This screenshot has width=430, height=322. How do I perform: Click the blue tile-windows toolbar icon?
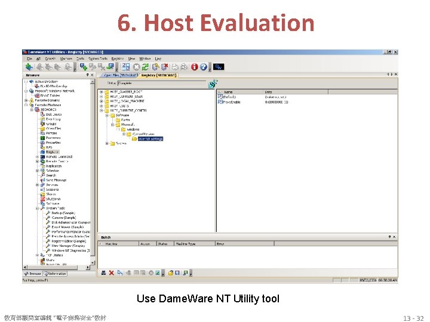[126, 67]
